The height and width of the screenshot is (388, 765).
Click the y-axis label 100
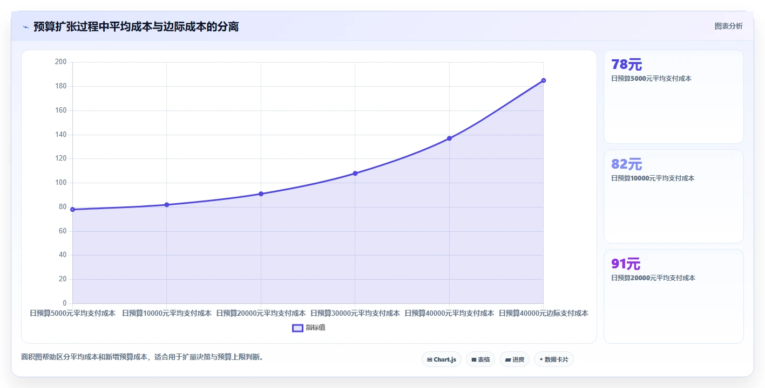[60, 183]
